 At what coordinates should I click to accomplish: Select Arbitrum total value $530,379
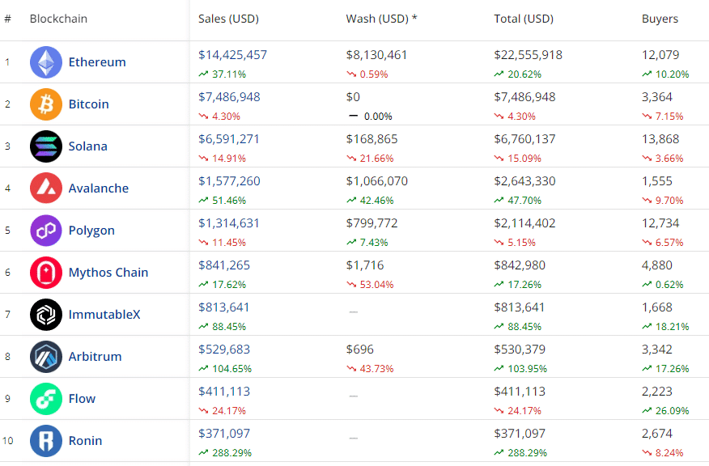(x=520, y=349)
